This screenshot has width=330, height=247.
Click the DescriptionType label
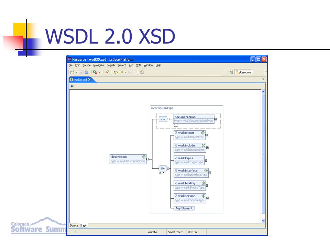click(x=162, y=108)
